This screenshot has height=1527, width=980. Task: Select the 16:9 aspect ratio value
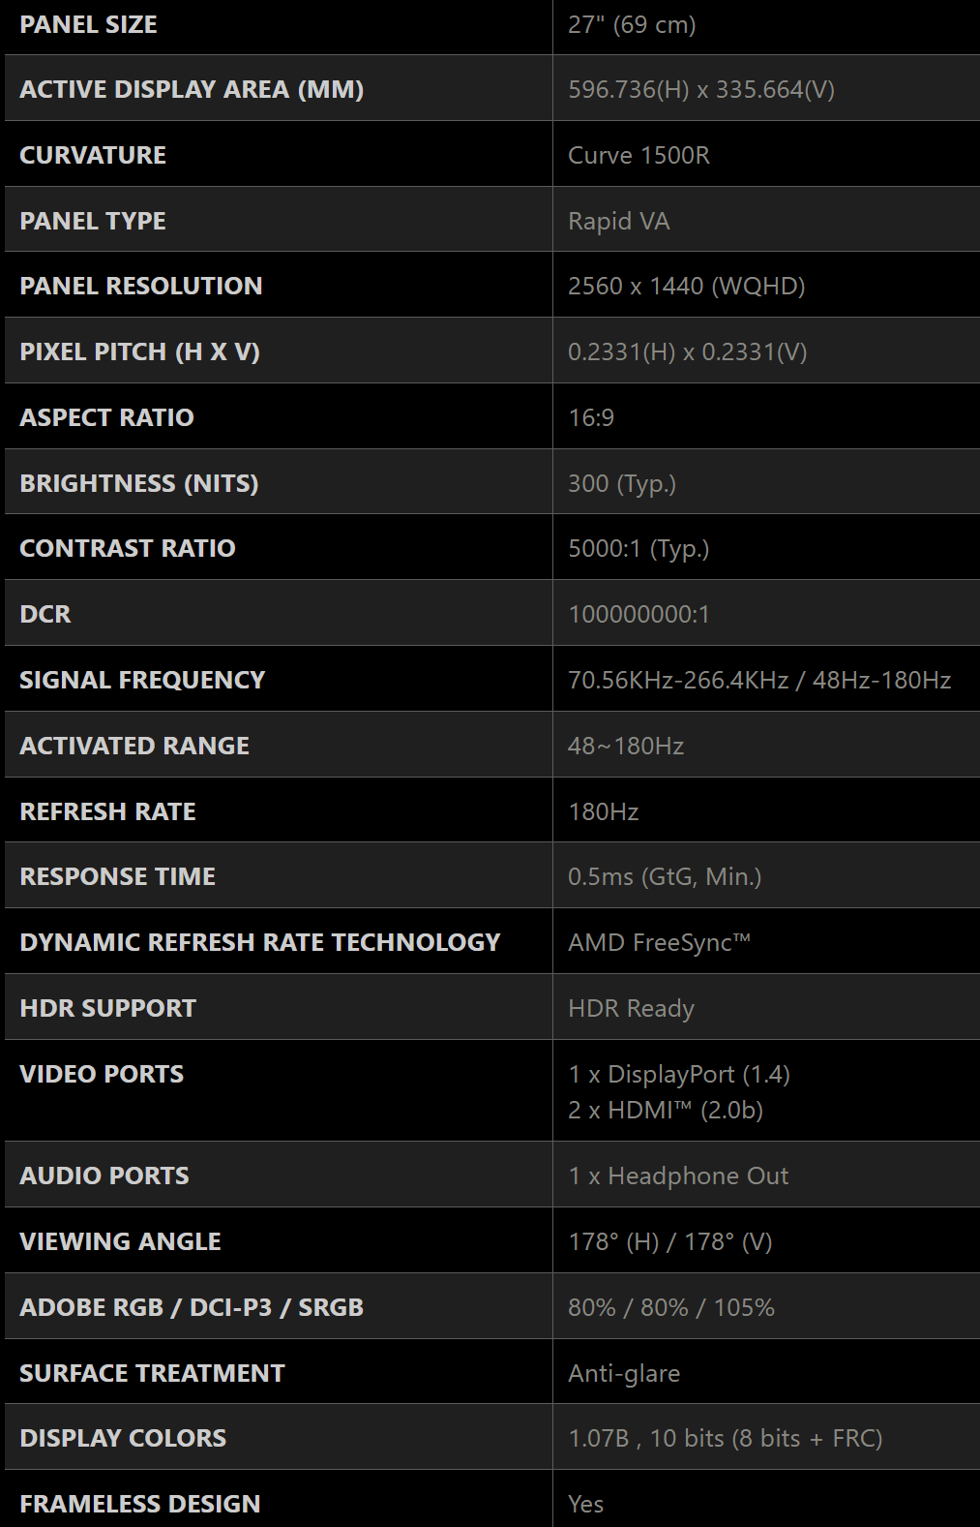(x=591, y=417)
